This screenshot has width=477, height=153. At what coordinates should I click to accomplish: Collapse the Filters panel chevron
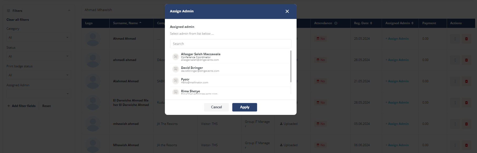[69, 11]
